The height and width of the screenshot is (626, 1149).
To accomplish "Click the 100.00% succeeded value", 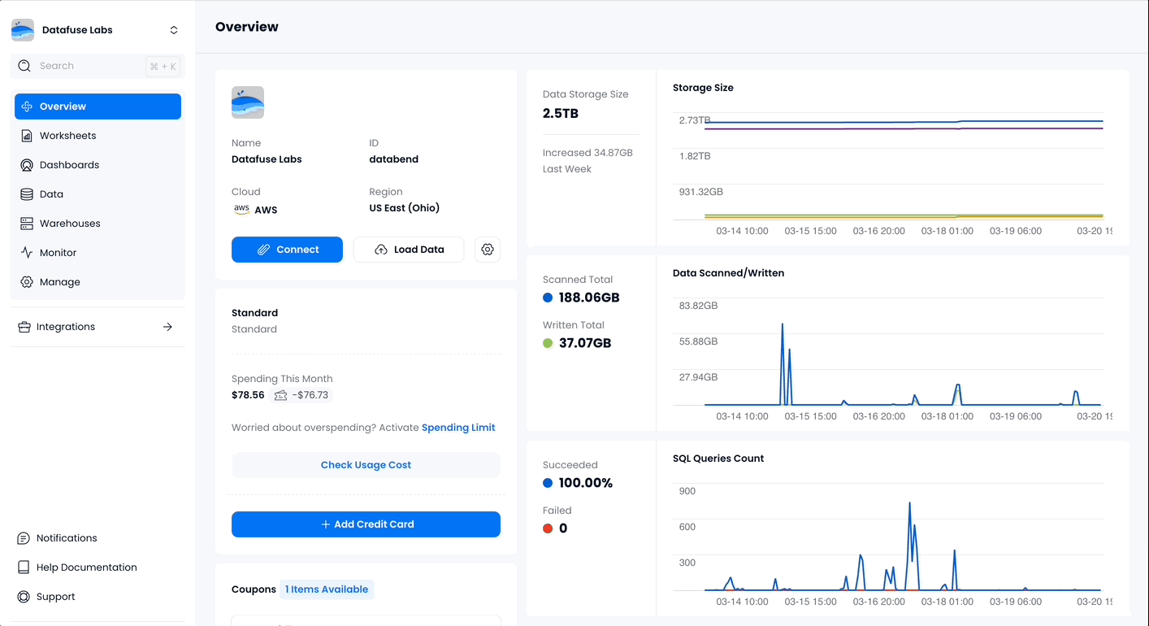I will pyautogui.click(x=586, y=483).
